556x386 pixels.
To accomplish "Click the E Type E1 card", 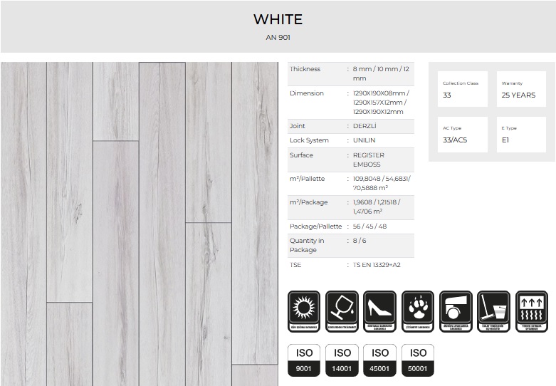I will pyautogui.click(x=521, y=135).
